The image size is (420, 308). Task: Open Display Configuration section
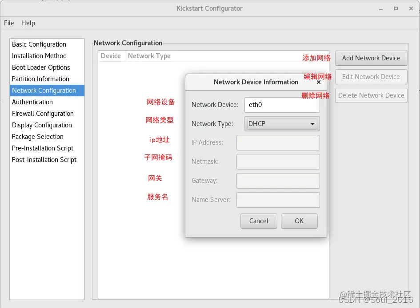click(47, 125)
